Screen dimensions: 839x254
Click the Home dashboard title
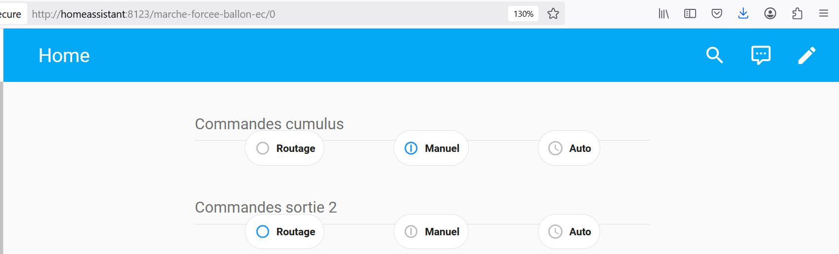pyautogui.click(x=64, y=56)
